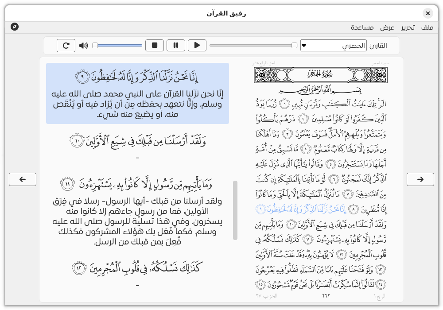Screen dimensions: 443x310
Task: Select verse 11 in the tafsir panel
Action: (x=136, y=184)
